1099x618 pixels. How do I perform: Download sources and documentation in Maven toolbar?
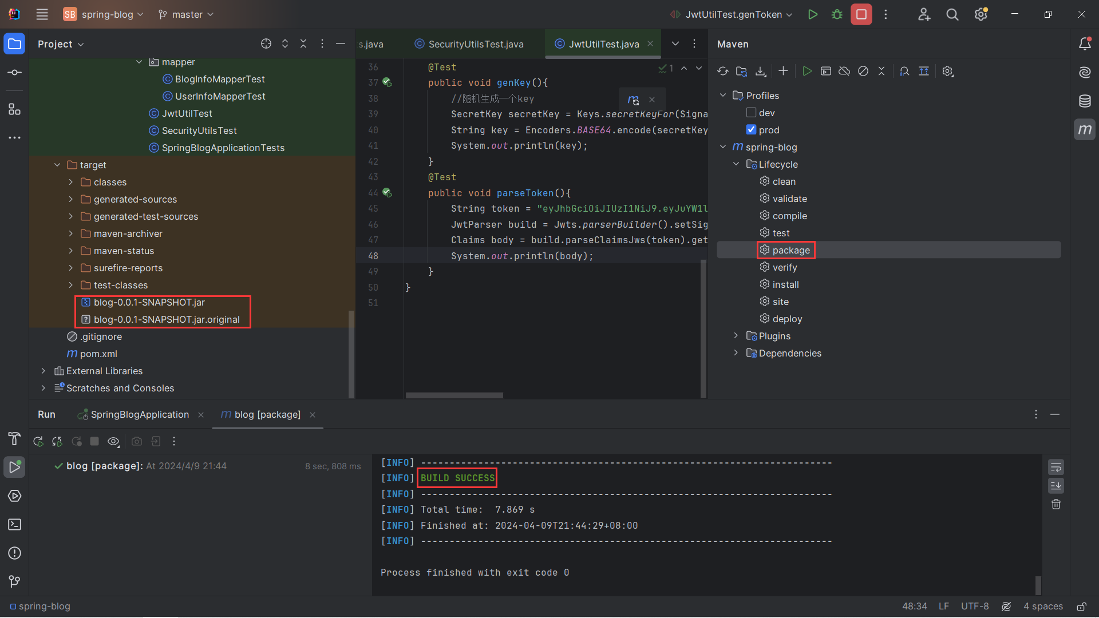point(761,71)
